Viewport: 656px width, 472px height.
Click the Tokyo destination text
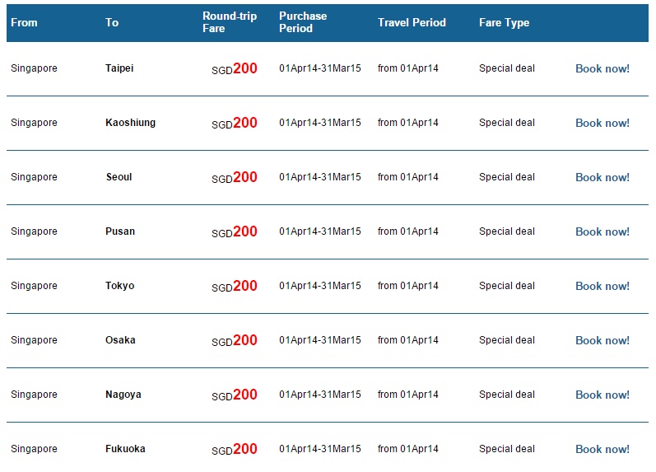(119, 286)
